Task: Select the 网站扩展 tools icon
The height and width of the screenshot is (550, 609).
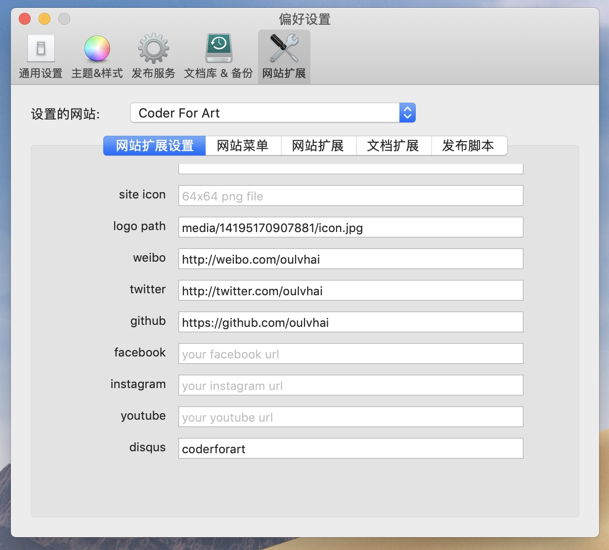Action: click(x=284, y=49)
